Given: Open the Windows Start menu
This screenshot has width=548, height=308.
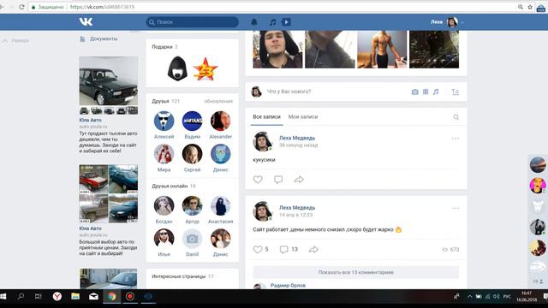Looking at the screenshot, I should [x=3, y=297].
